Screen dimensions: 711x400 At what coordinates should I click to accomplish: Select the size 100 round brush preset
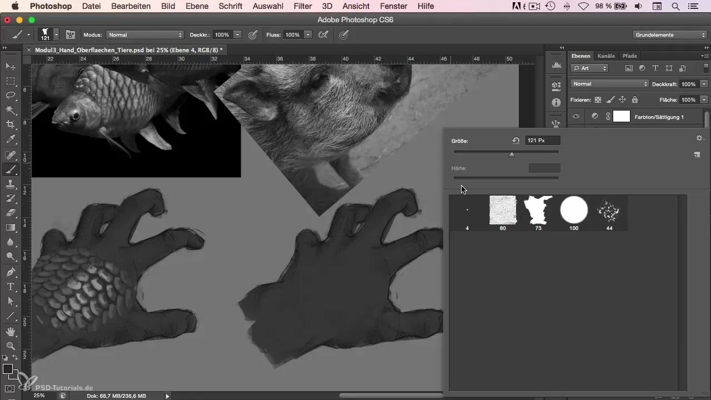tap(574, 213)
